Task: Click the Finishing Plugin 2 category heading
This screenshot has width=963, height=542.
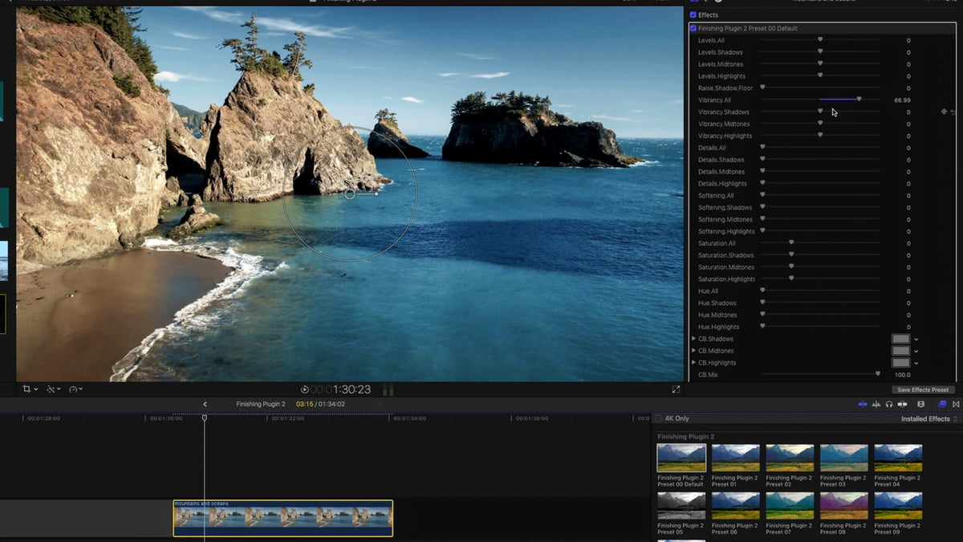Action: (x=685, y=437)
